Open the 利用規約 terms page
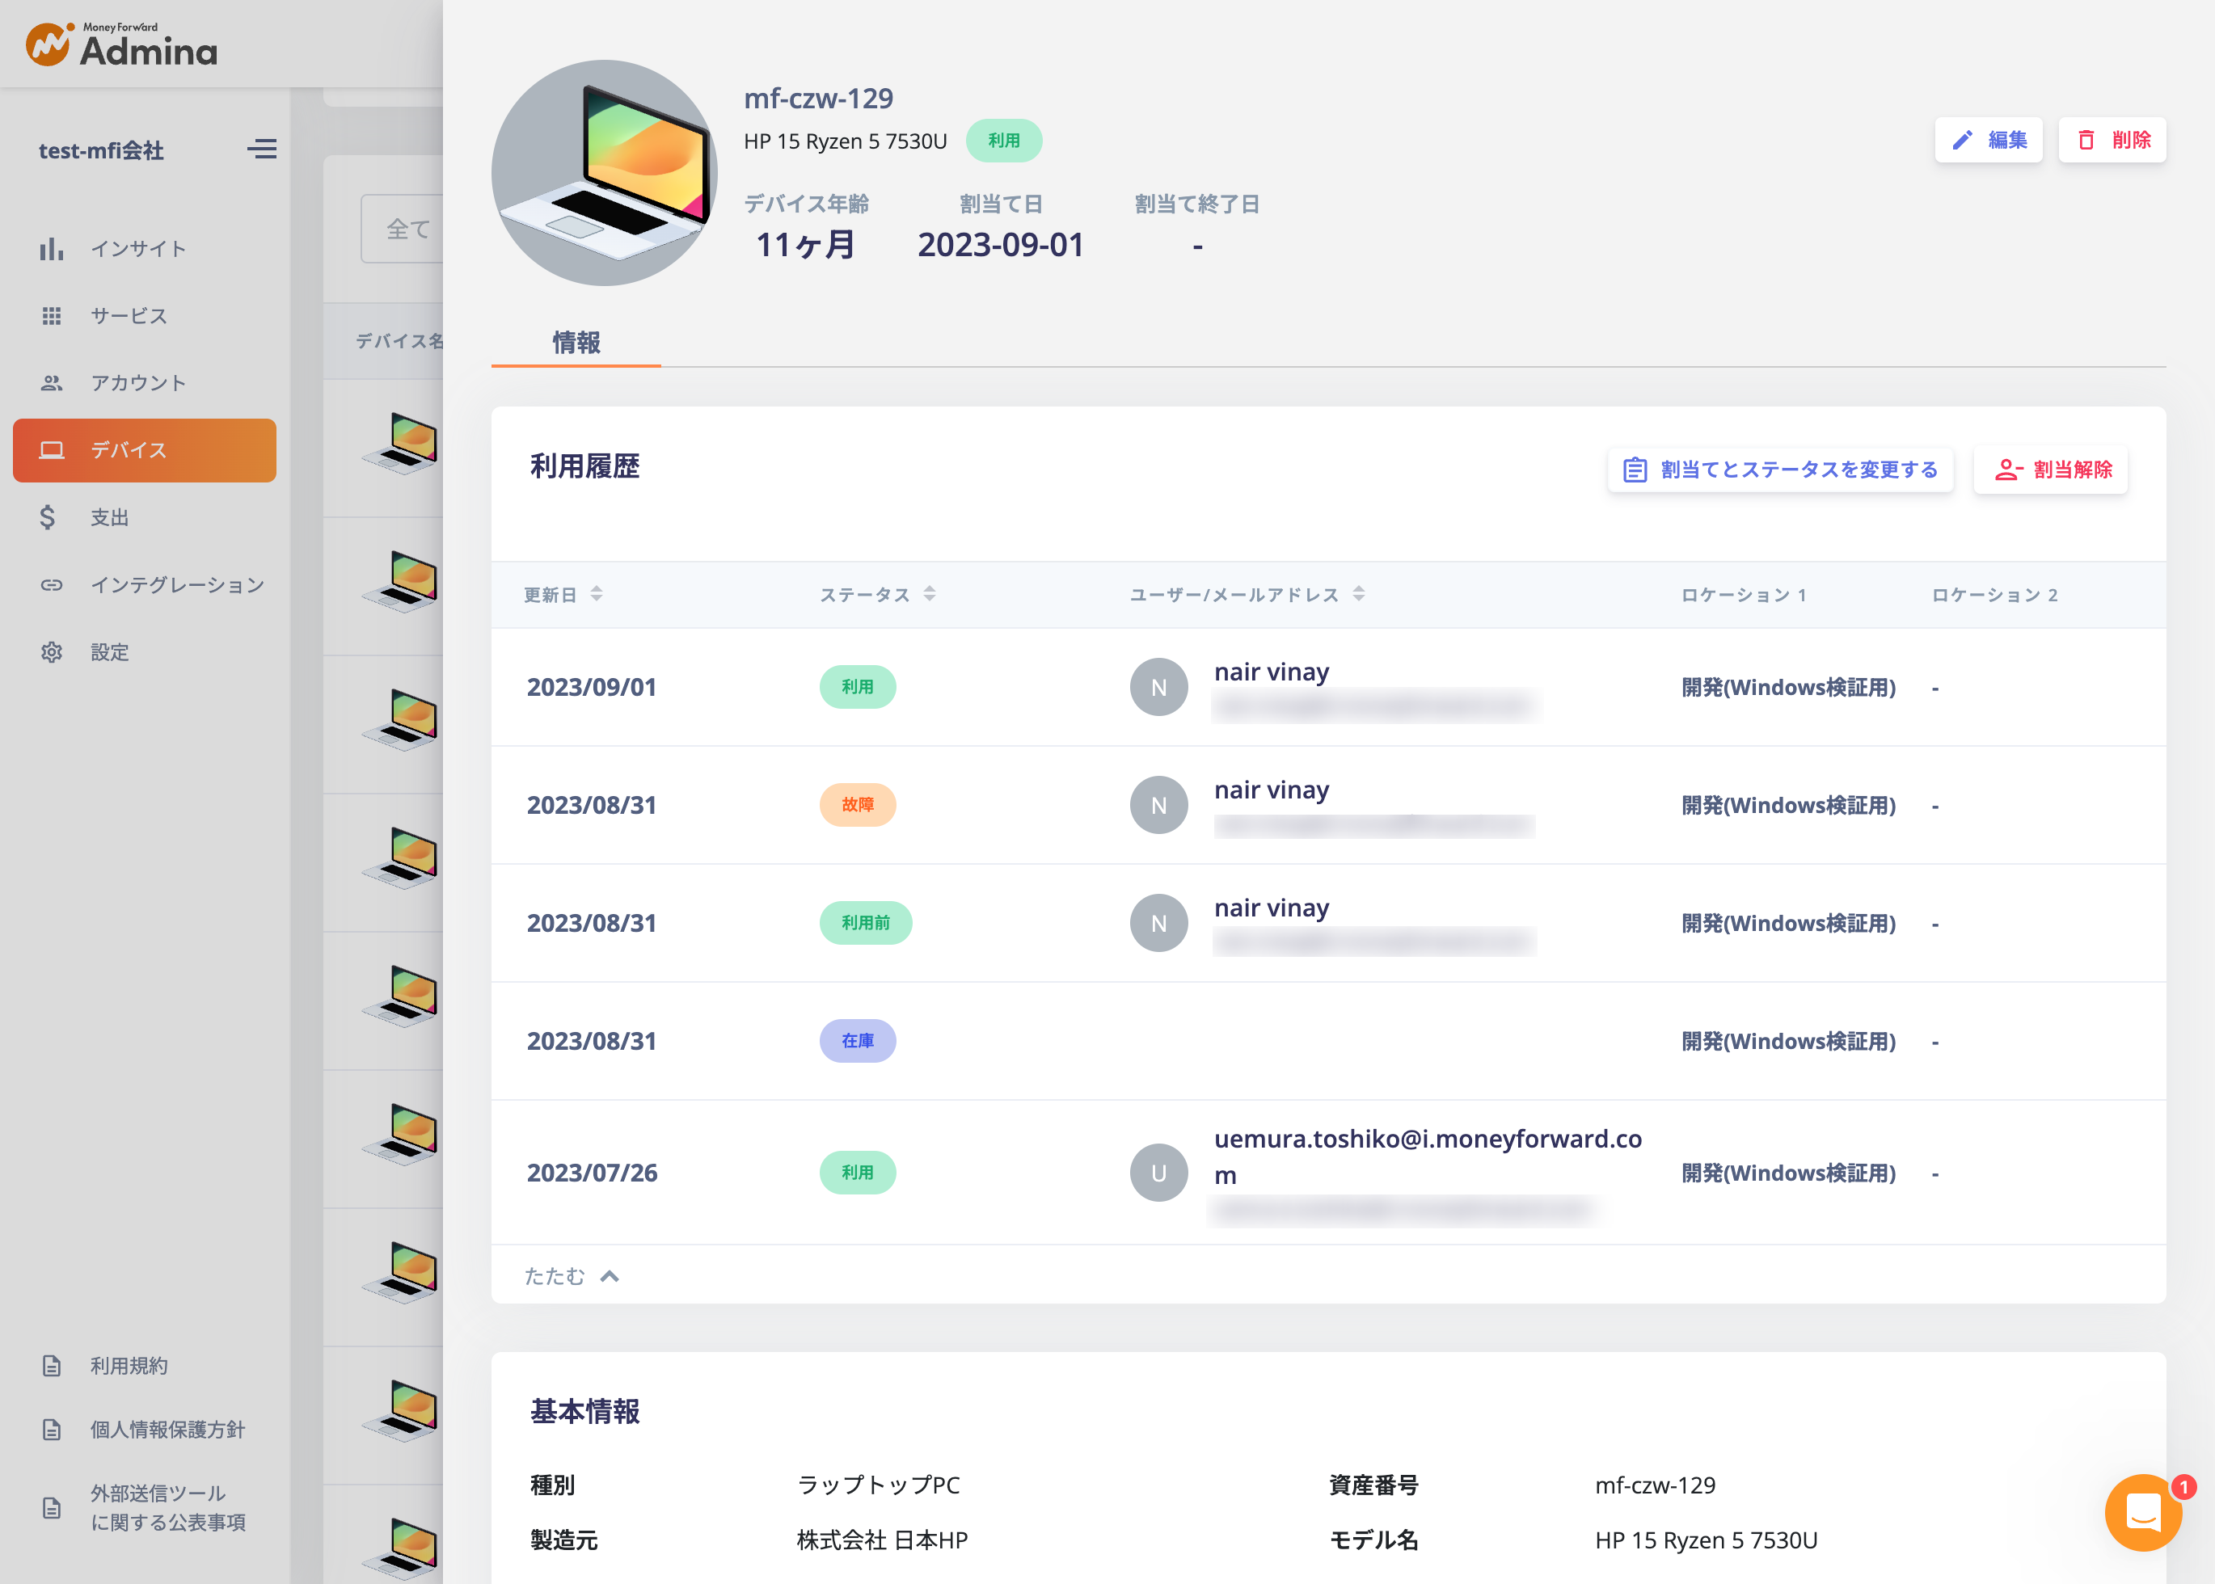This screenshot has height=1584, width=2215. coord(129,1364)
